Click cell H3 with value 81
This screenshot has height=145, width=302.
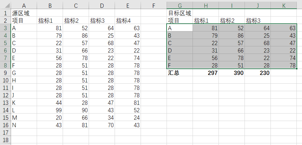206,28
